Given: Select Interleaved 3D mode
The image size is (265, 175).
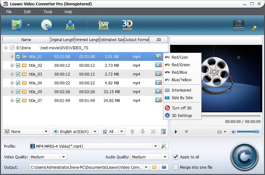Looking at the screenshot, I should [182, 90].
